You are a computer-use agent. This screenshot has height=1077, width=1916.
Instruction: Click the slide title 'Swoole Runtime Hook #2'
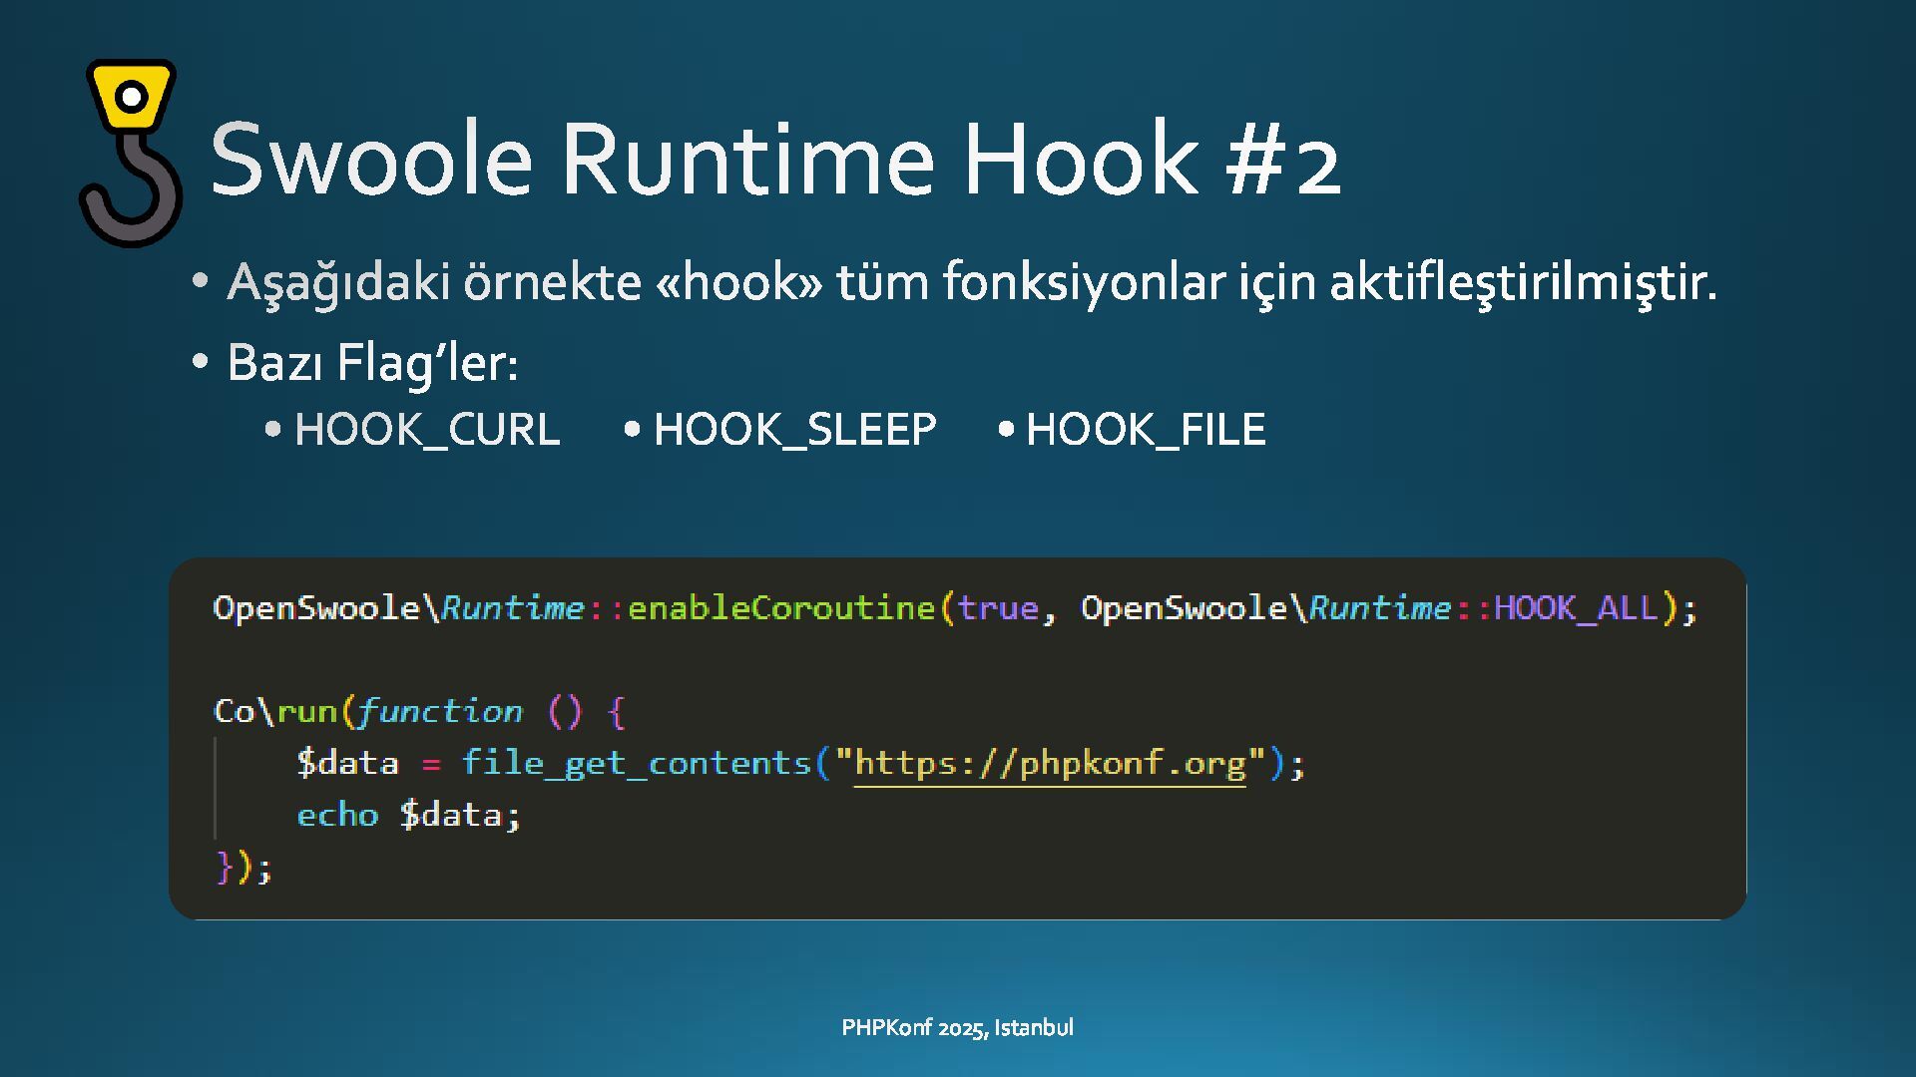[774, 160]
